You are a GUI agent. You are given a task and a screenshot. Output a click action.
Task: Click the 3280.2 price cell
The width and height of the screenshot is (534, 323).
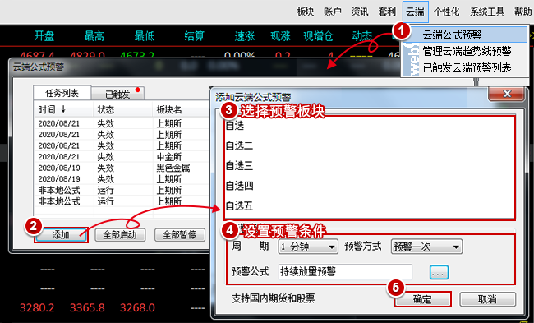(37, 307)
